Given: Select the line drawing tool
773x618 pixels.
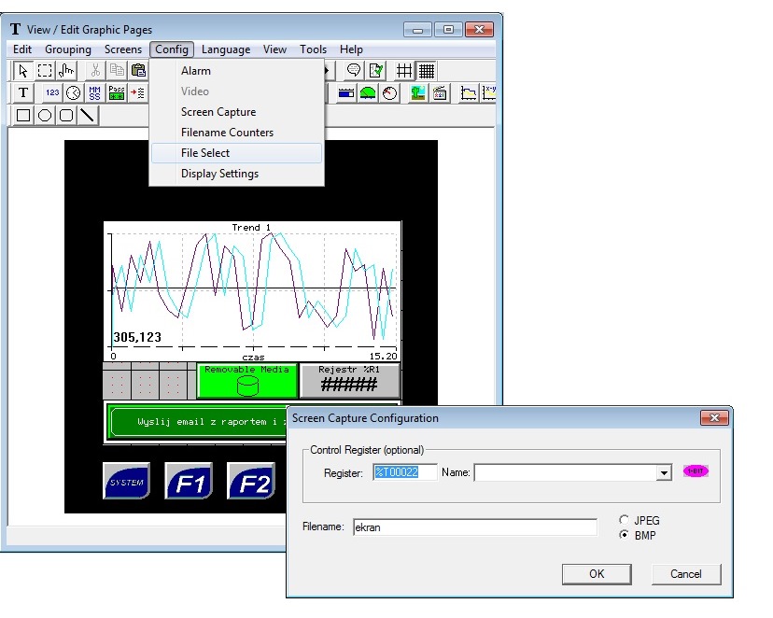Looking at the screenshot, I should click(x=88, y=116).
